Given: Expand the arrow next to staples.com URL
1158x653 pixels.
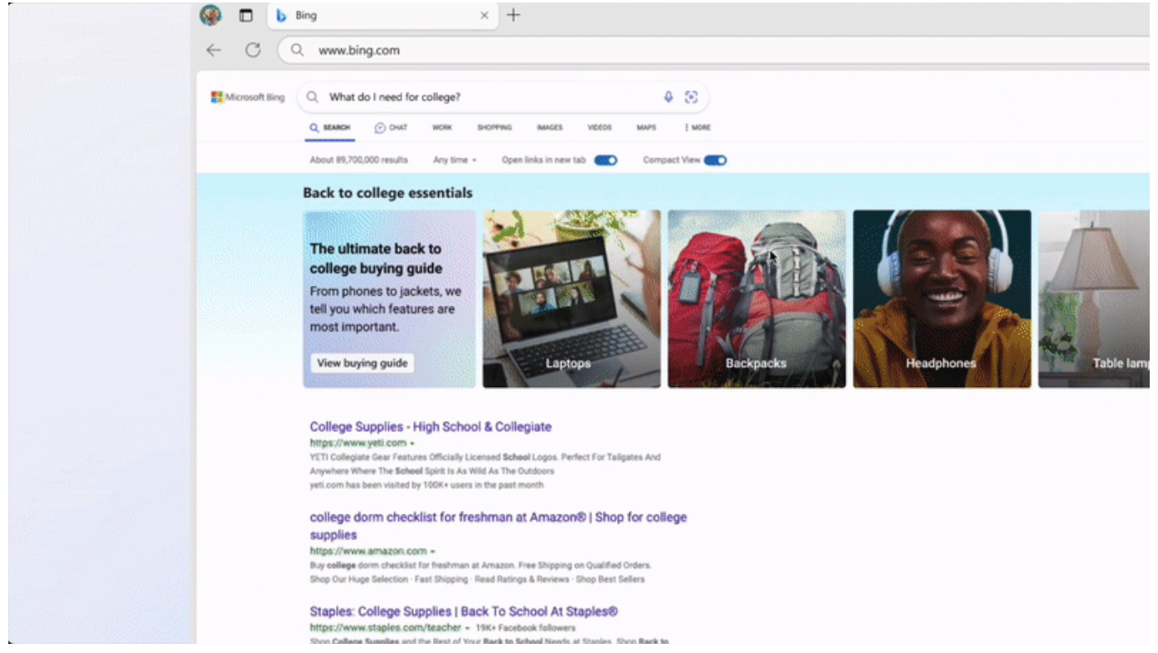Looking at the screenshot, I should coord(467,628).
